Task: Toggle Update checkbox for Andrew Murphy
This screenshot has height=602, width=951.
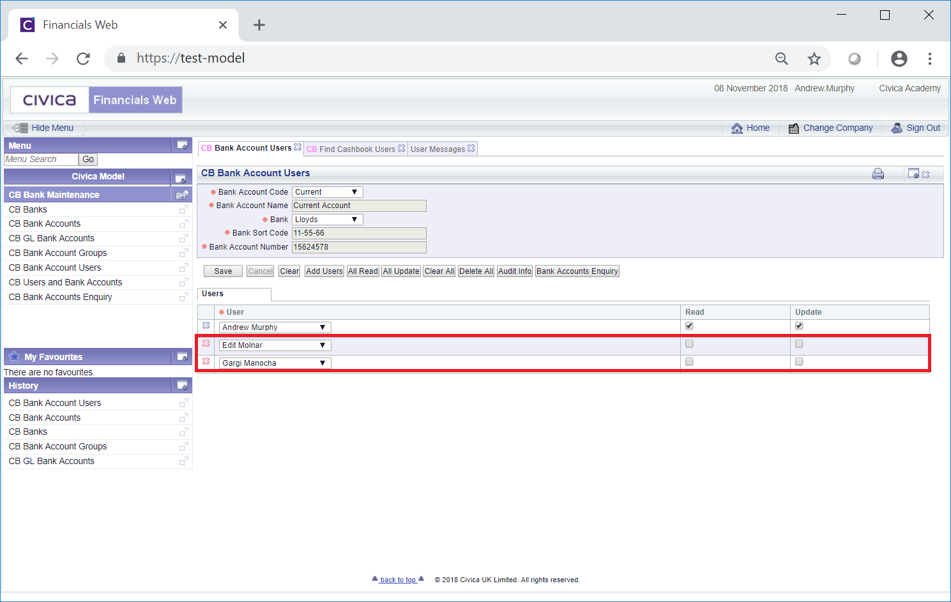Action: [799, 326]
